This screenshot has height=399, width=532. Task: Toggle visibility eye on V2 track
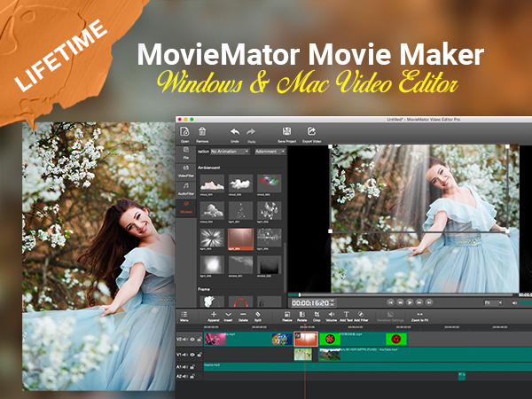[192, 339]
